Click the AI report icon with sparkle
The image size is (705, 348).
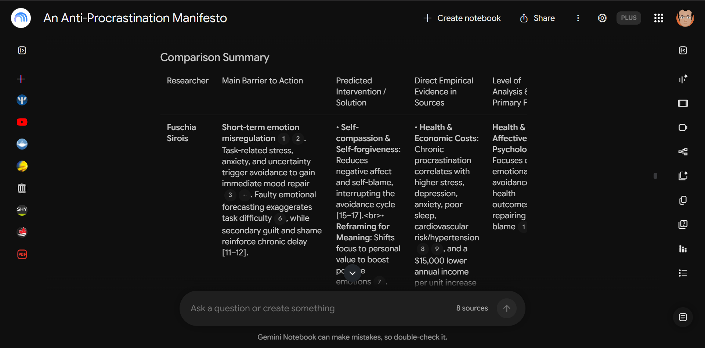point(683,176)
